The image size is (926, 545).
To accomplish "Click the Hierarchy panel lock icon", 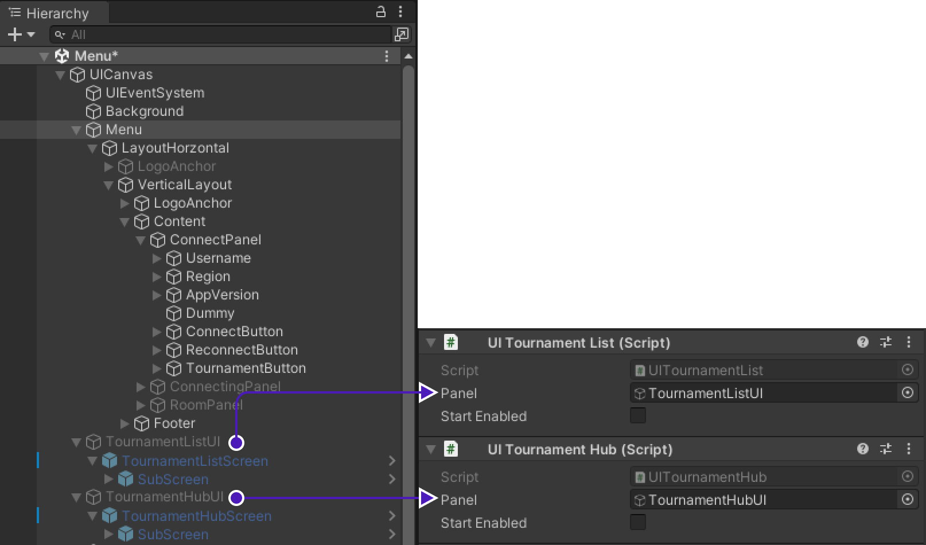I will pos(380,11).
